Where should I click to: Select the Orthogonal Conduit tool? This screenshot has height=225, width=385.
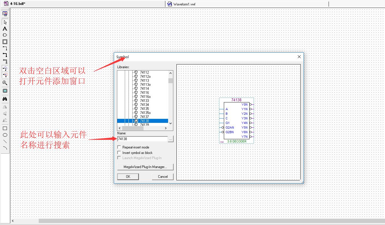[5, 61]
